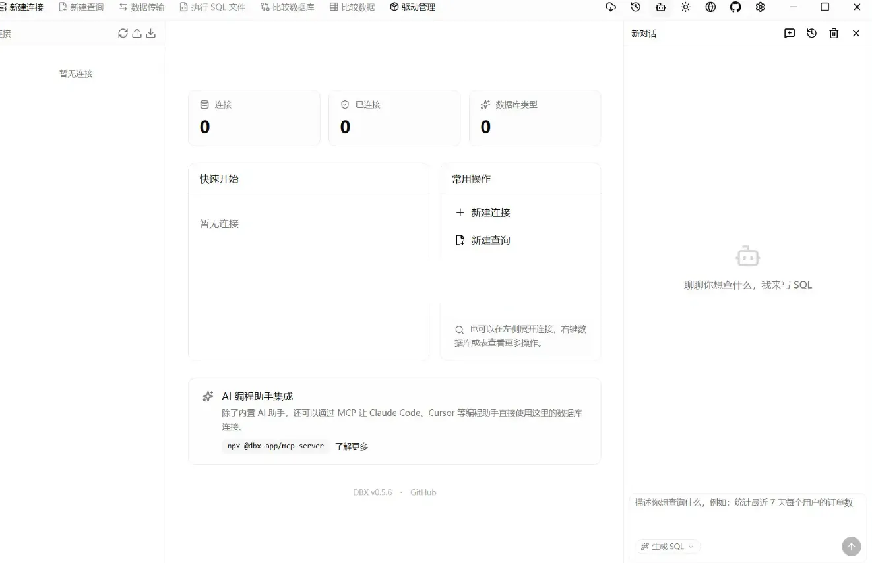
Task: Toggle the AI assistant robot icon
Action: [660, 7]
